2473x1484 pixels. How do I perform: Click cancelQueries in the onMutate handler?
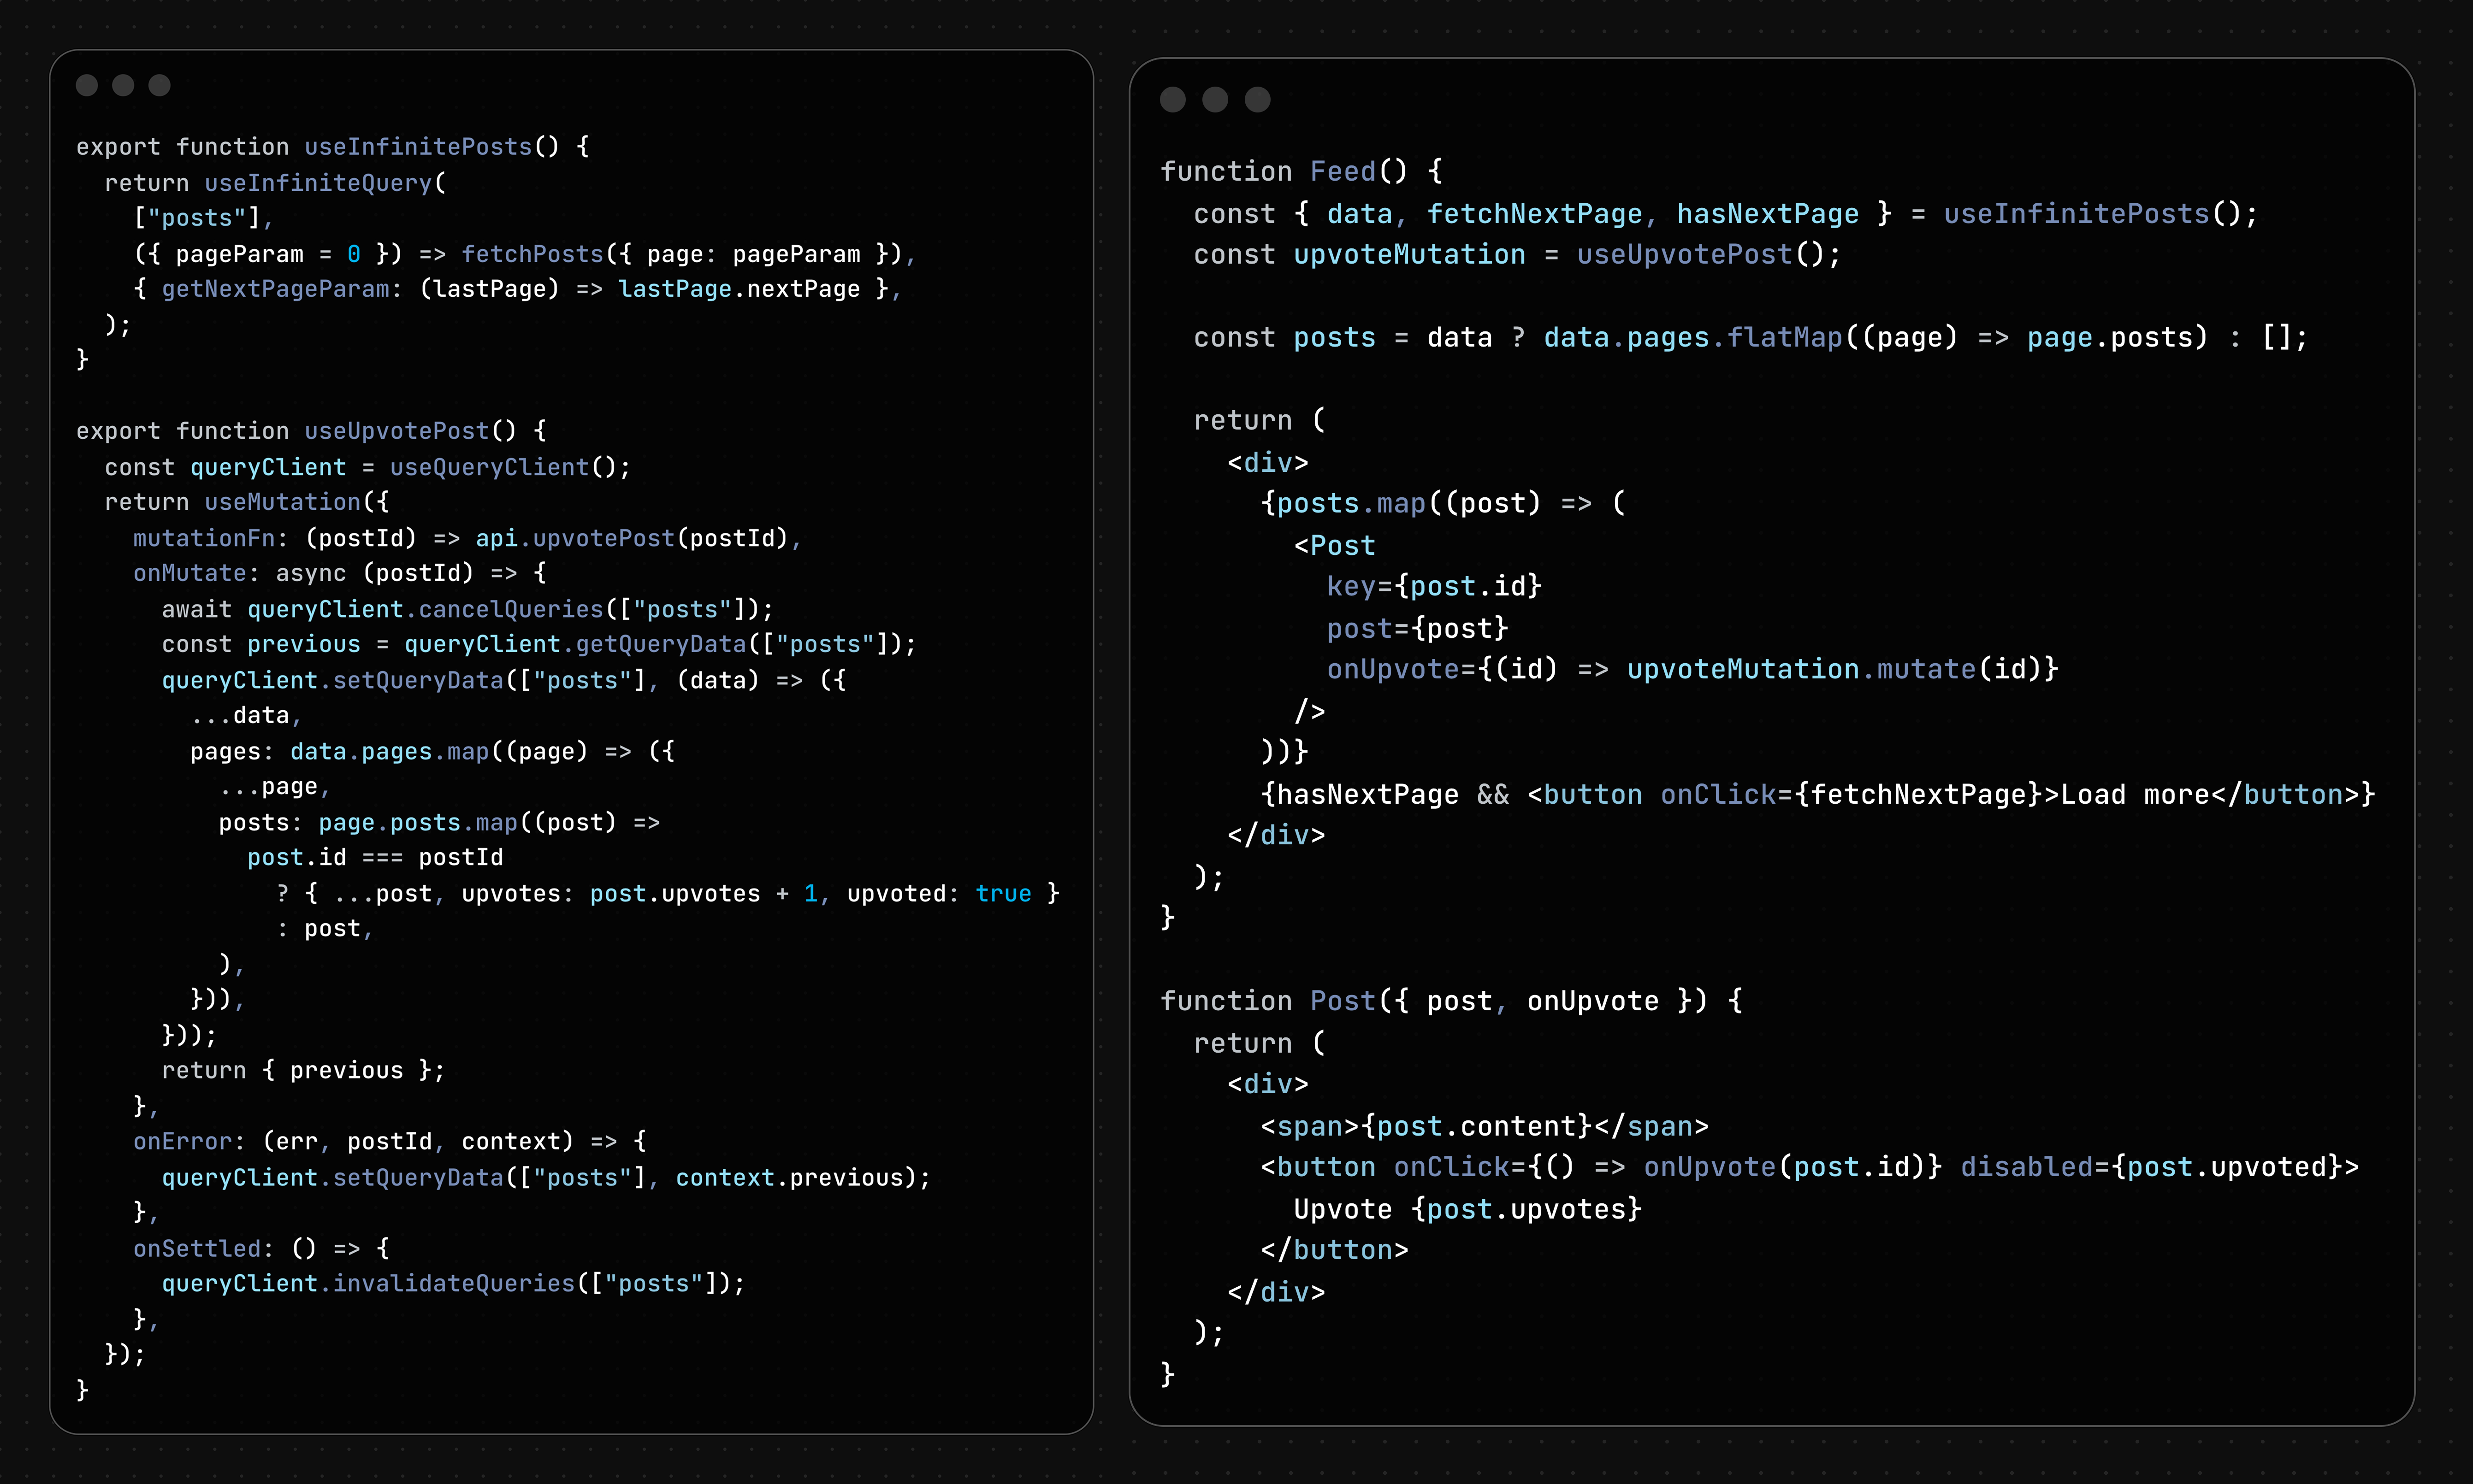[510, 609]
